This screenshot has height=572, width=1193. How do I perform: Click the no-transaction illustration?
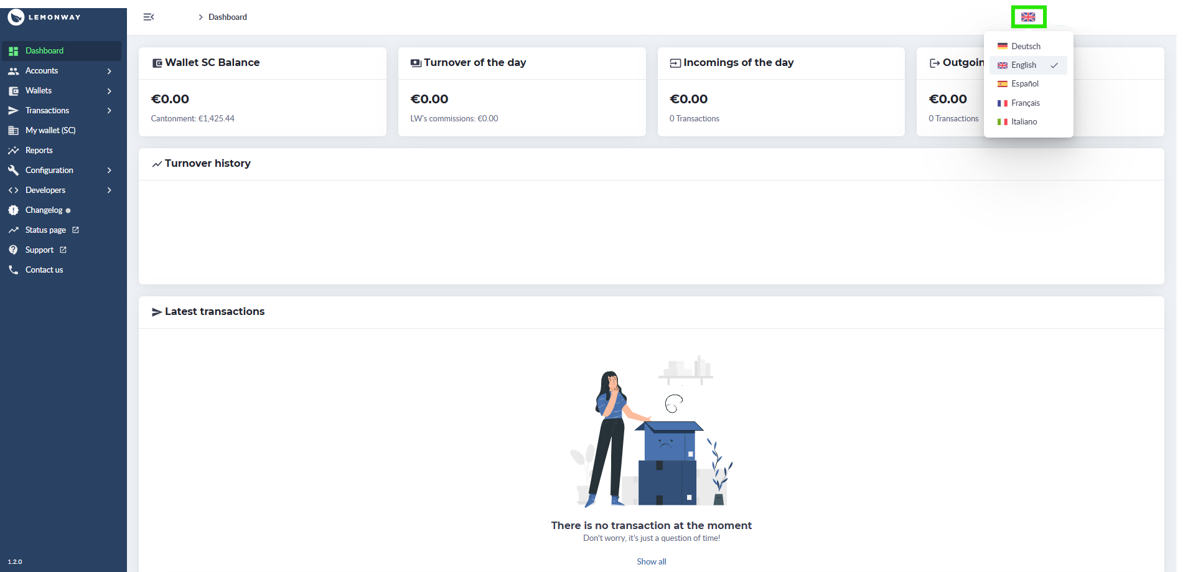(652, 431)
